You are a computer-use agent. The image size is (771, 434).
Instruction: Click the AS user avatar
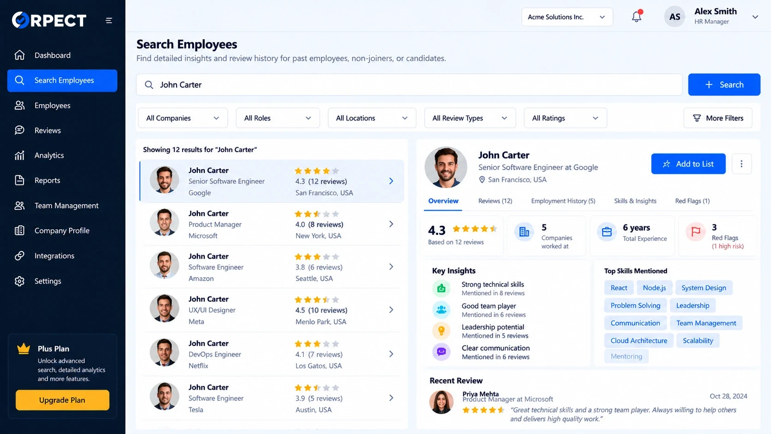tap(675, 17)
